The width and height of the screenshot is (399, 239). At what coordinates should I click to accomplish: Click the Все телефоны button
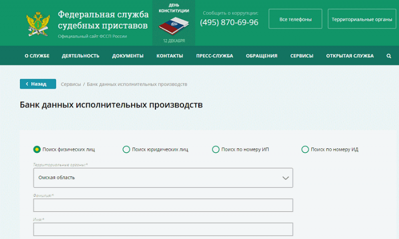click(295, 19)
